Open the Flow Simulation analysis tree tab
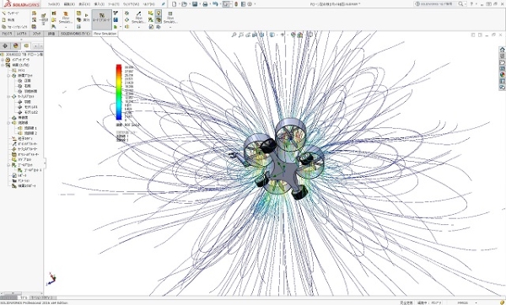This screenshot has height=305, width=506. point(26,45)
